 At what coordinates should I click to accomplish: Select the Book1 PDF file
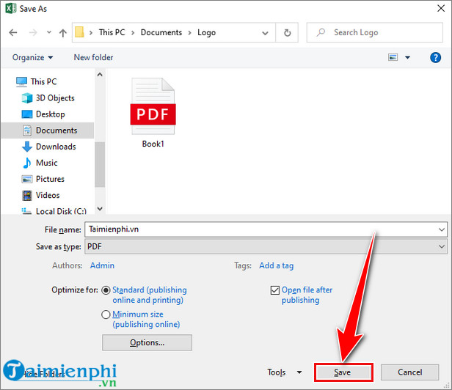(x=153, y=113)
